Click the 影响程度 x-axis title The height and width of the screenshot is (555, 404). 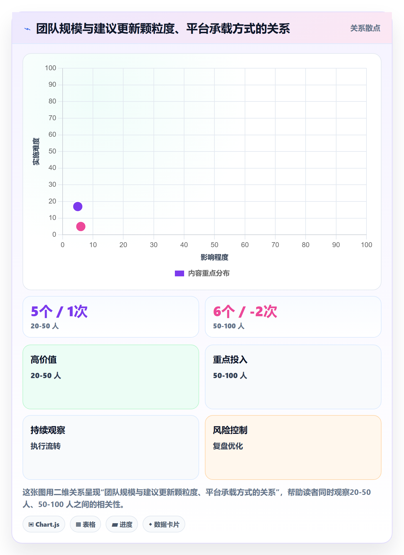(214, 257)
